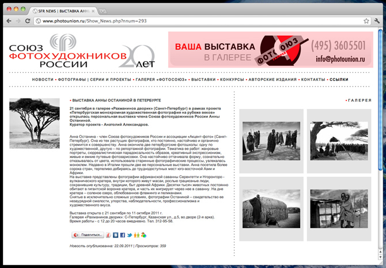
Task: Close the SFR NEWS tab
Action: (93, 11)
